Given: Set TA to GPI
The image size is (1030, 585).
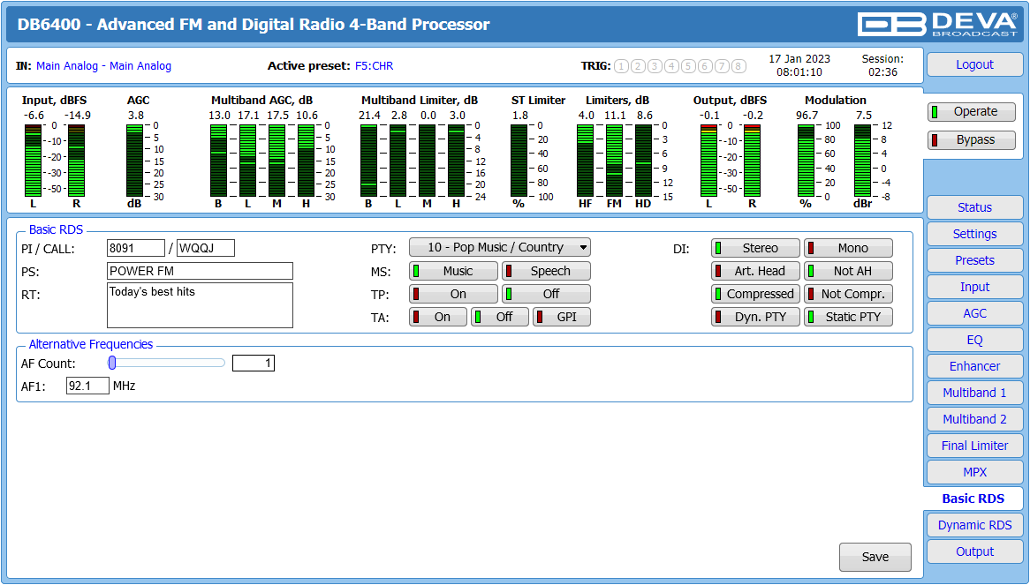Looking at the screenshot, I should (x=561, y=317).
